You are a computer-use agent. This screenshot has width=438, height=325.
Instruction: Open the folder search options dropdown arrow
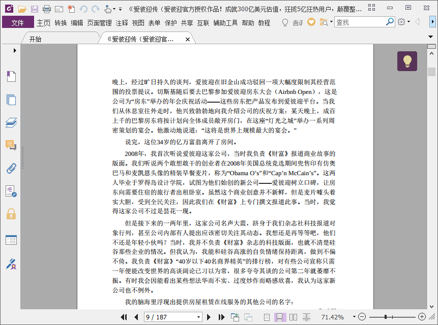[331, 21]
